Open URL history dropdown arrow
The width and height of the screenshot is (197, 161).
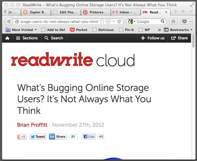tap(114, 22)
